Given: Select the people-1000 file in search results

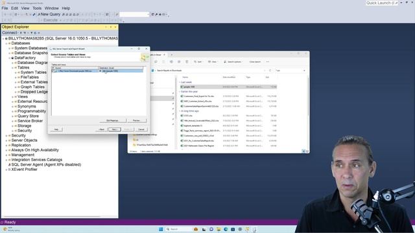Looking at the screenshot, I should pos(228,87).
